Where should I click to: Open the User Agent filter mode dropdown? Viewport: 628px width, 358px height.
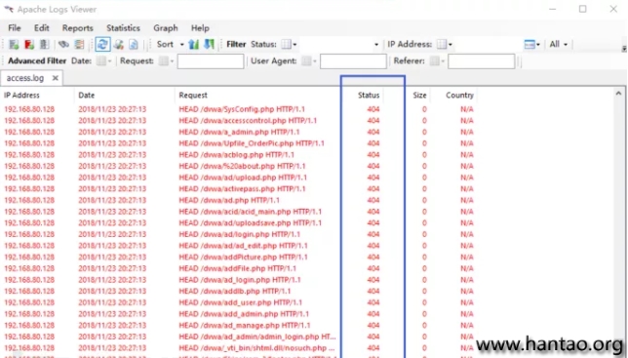309,61
